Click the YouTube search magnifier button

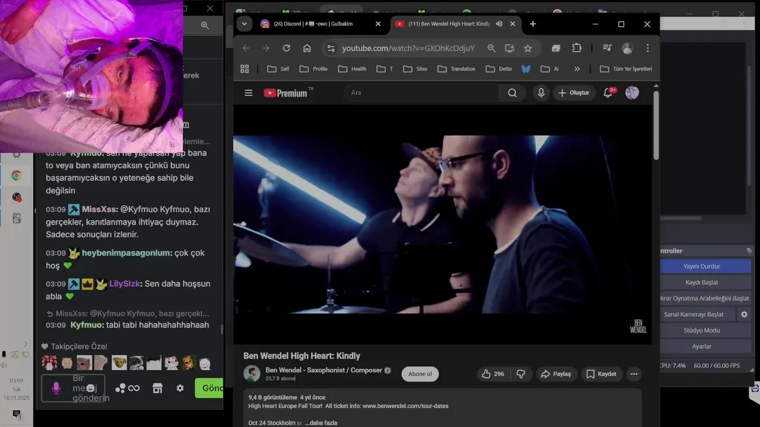[512, 93]
